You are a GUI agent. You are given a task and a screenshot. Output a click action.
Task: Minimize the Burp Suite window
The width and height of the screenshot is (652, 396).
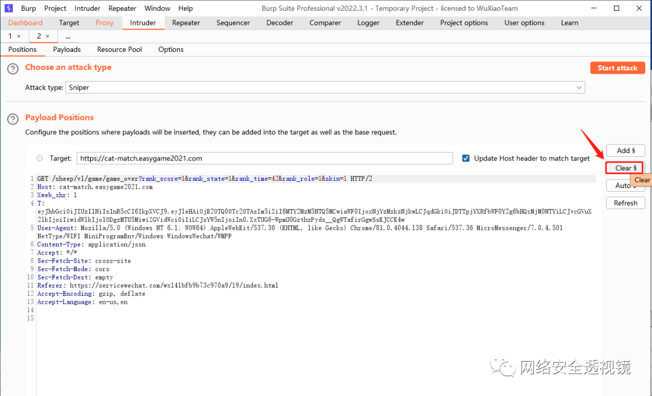tap(594, 8)
